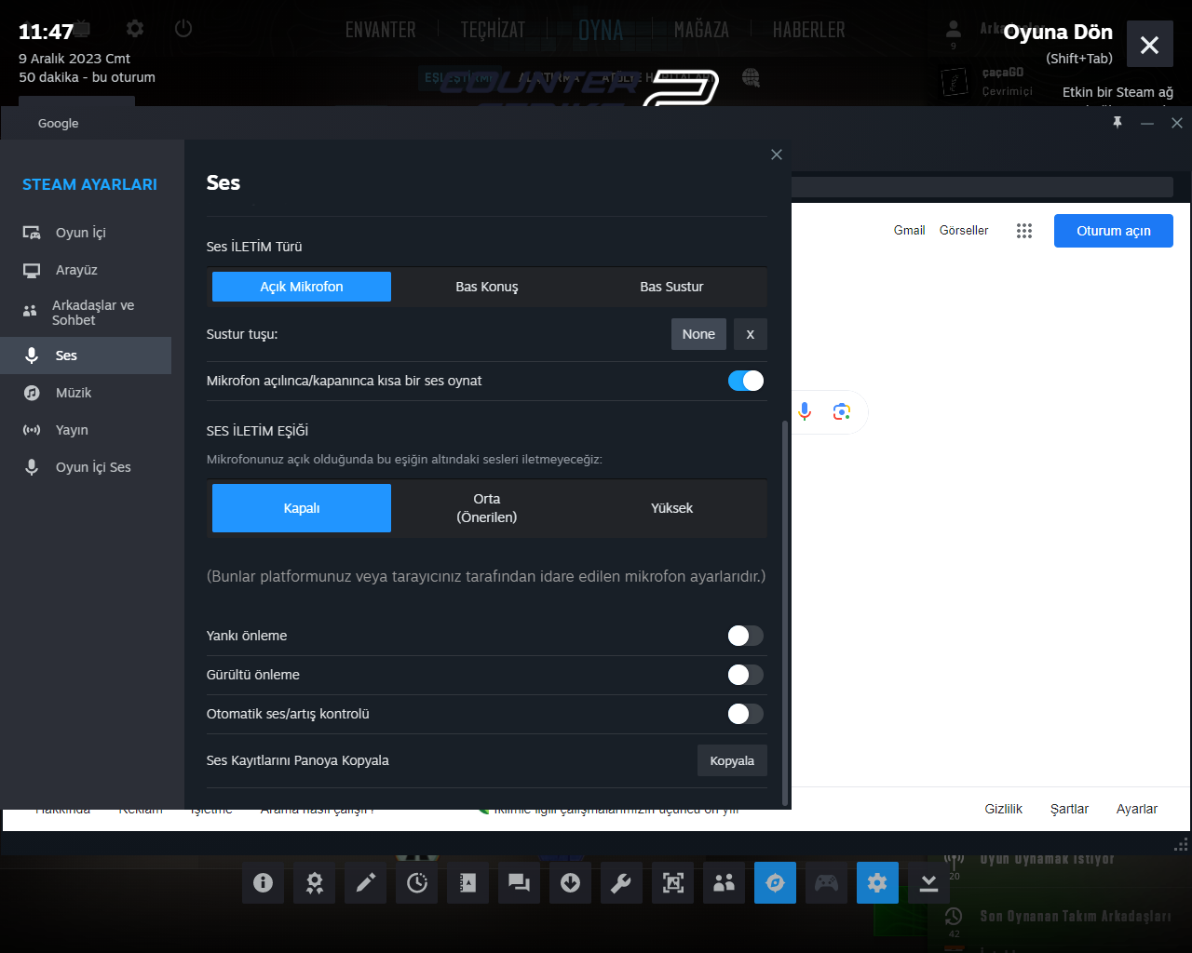Image resolution: width=1192 pixels, height=953 pixels.
Task: Open Ses settings section
Action: tap(86, 356)
